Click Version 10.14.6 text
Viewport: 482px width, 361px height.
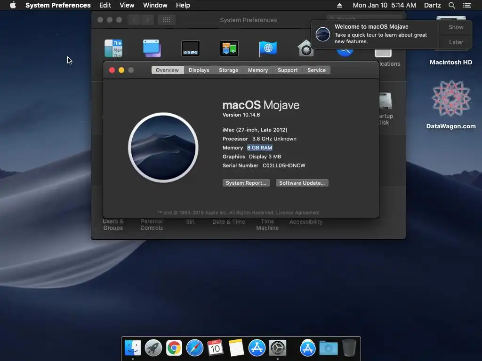tap(241, 115)
